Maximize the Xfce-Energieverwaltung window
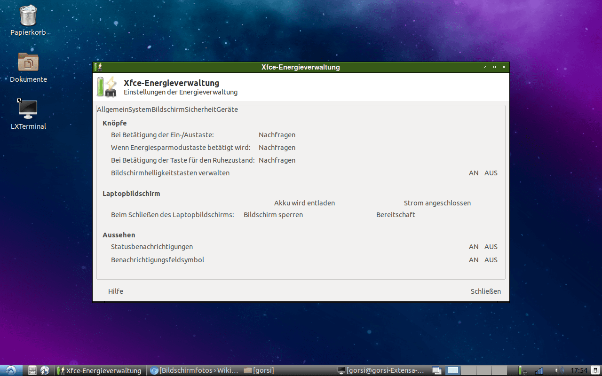Image resolution: width=602 pixels, height=376 pixels. click(494, 67)
